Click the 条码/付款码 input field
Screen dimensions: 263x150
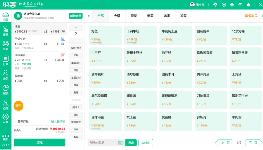[x=103, y=143]
